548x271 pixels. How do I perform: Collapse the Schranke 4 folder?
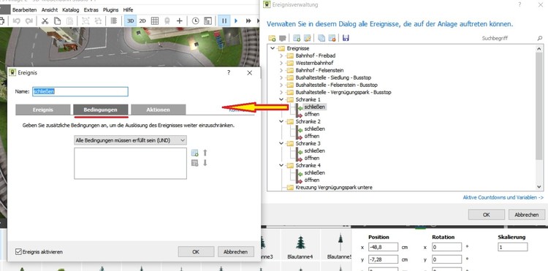click(x=281, y=166)
